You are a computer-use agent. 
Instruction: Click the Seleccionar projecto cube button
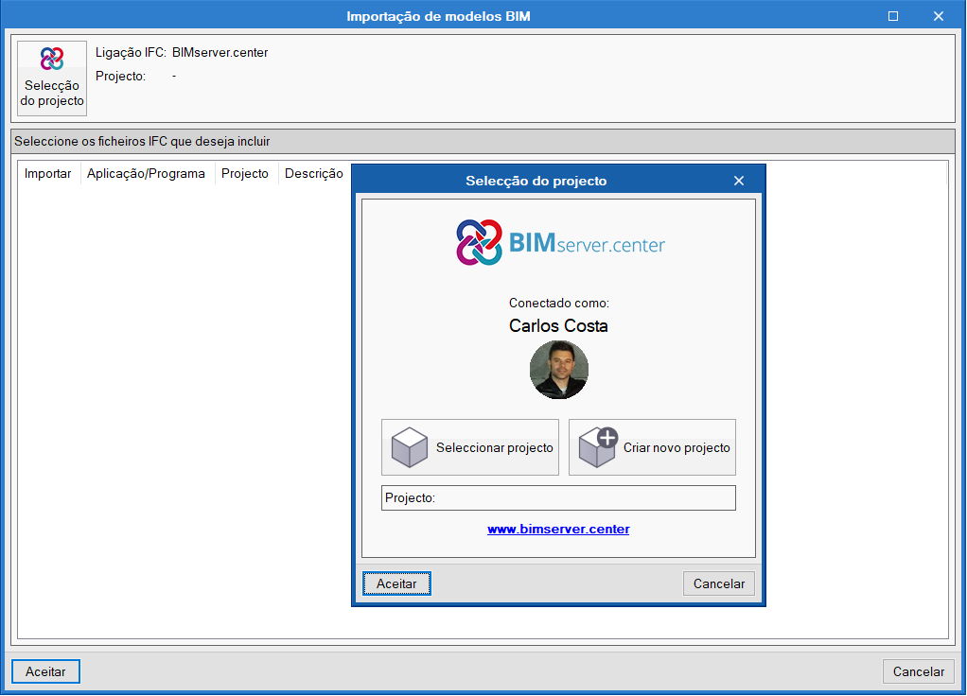coord(470,447)
